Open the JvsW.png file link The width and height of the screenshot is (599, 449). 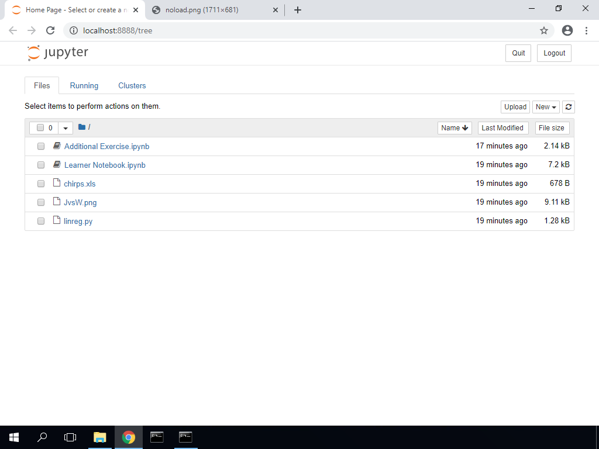(80, 202)
